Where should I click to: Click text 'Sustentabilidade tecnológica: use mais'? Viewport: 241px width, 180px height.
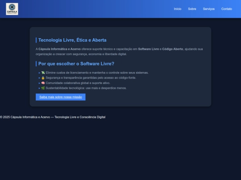click(71, 88)
